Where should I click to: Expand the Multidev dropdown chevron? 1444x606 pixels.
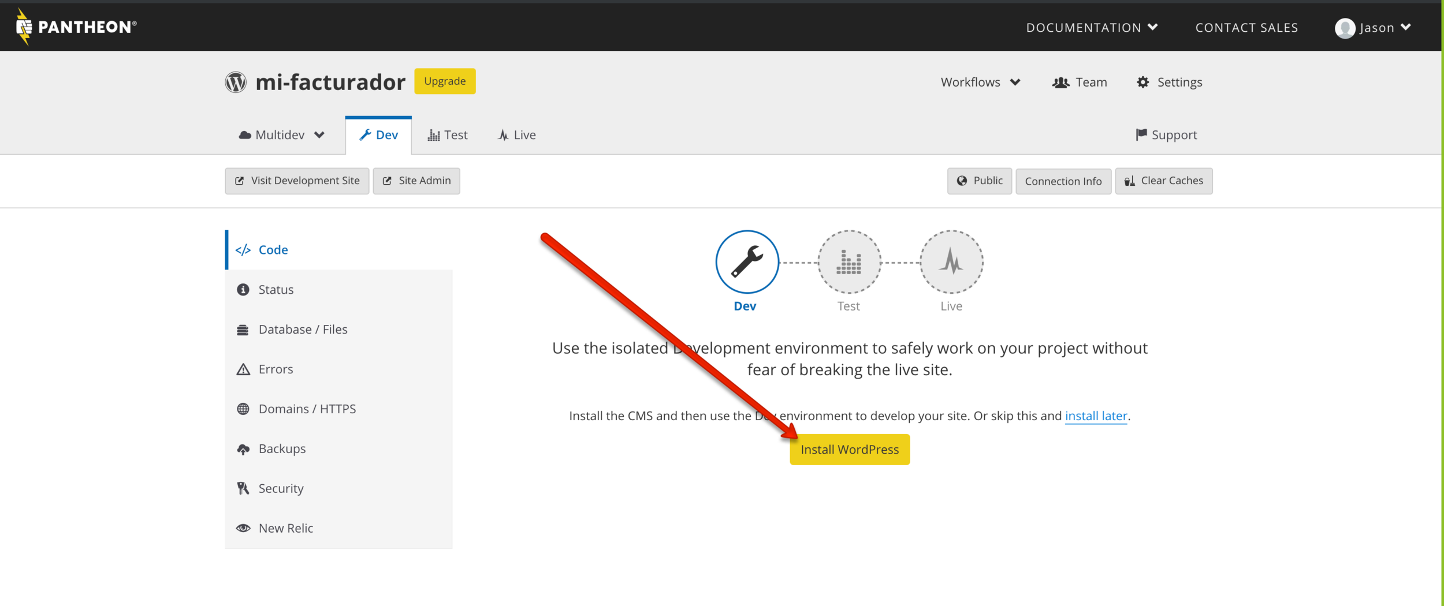[x=319, y=135]
